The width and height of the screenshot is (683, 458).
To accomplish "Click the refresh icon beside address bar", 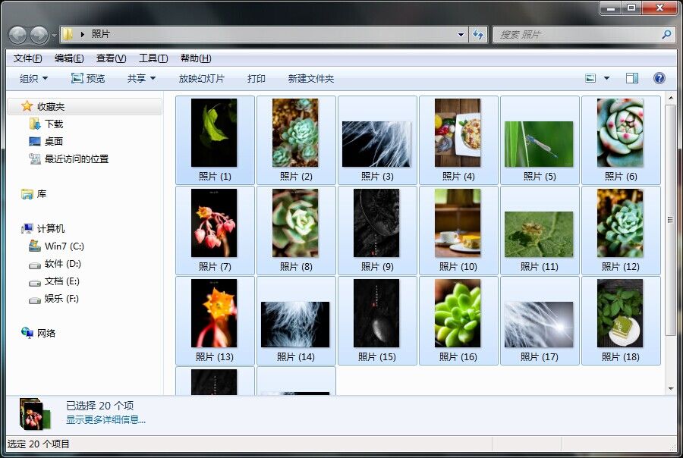I will pos(478,34).
